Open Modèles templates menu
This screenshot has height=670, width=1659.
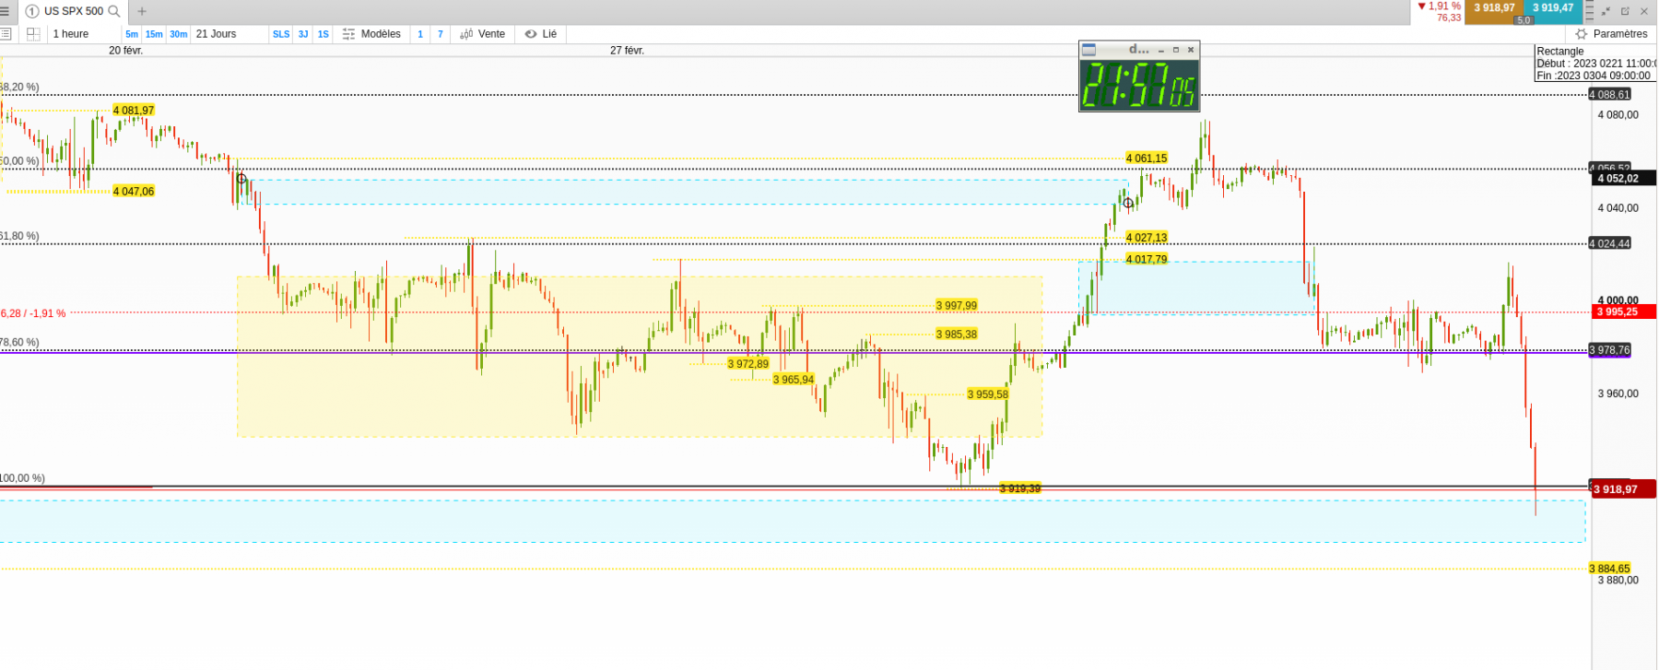tap(371, 34)
